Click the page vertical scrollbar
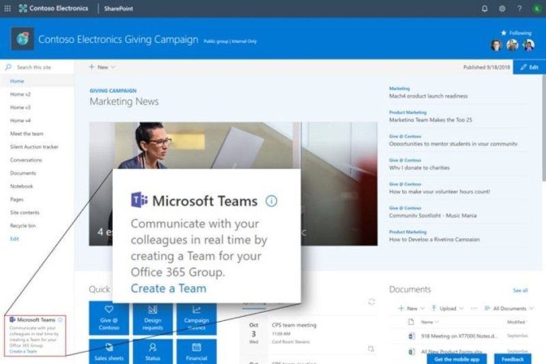546x364 pixels. click(x=543, y=128)
